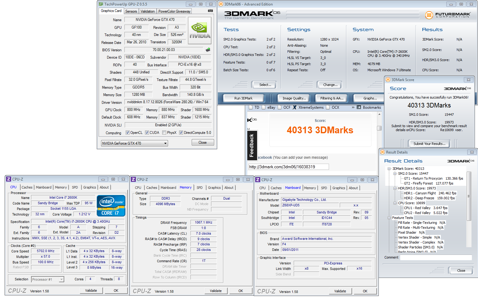478x304 pixels.
Task: Open the Bookmarks label in the bookmarks bar
Action: tap(372, 107)
